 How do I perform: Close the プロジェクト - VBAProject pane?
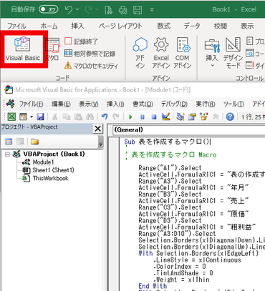[97, 129]
